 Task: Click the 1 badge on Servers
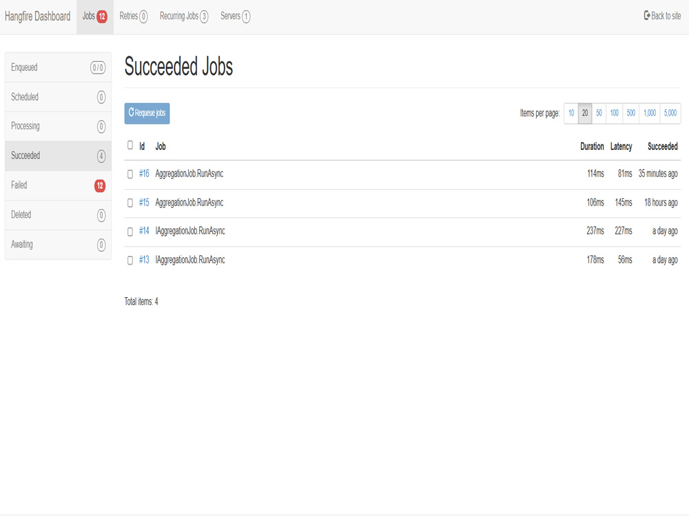(x=246, y=17)
